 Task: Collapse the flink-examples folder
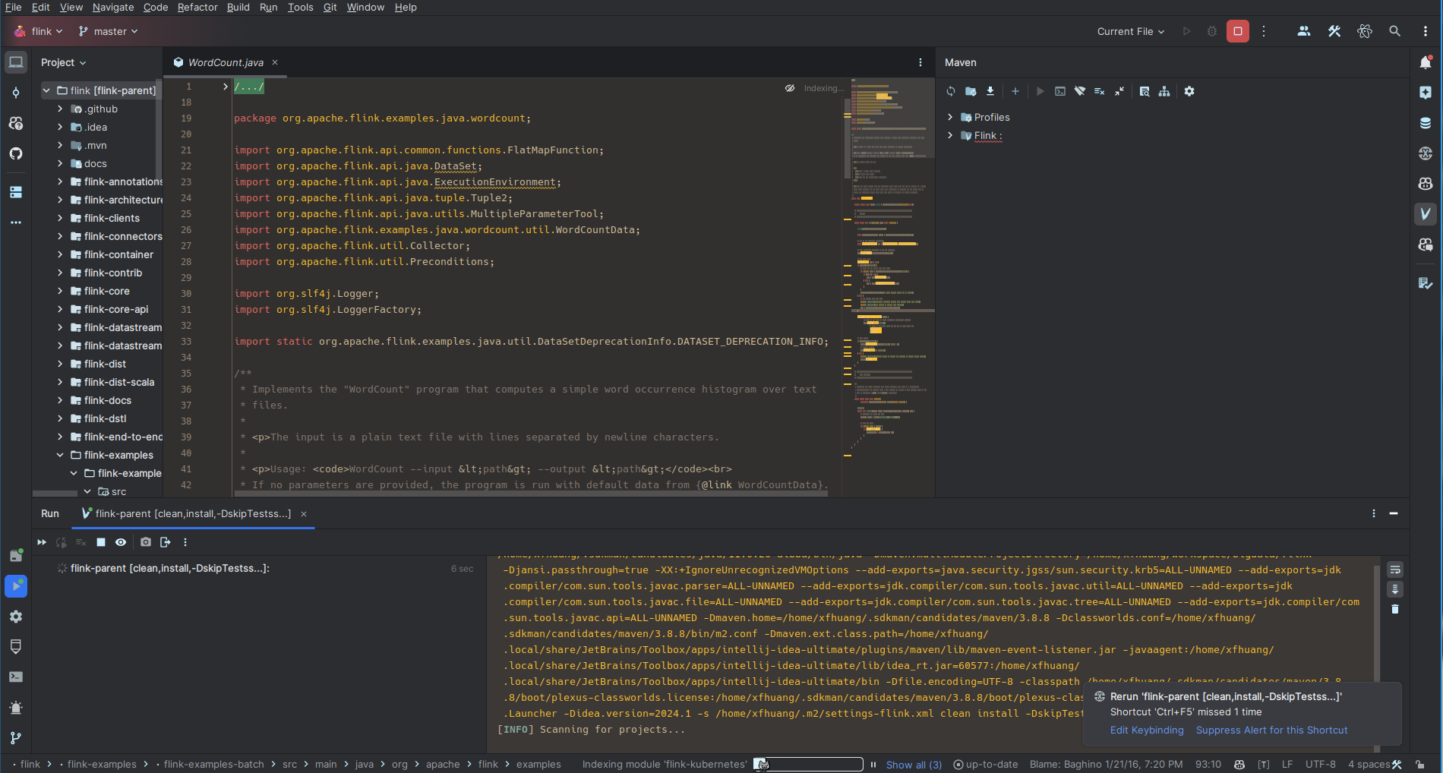point(60,455)
